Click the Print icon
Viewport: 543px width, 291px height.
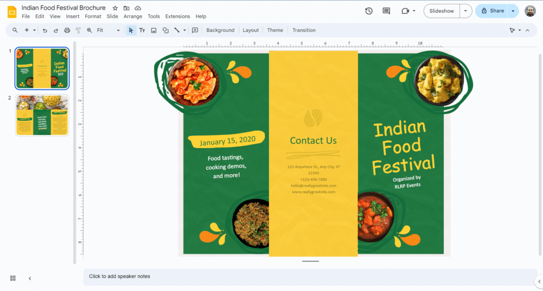[67, 30]
